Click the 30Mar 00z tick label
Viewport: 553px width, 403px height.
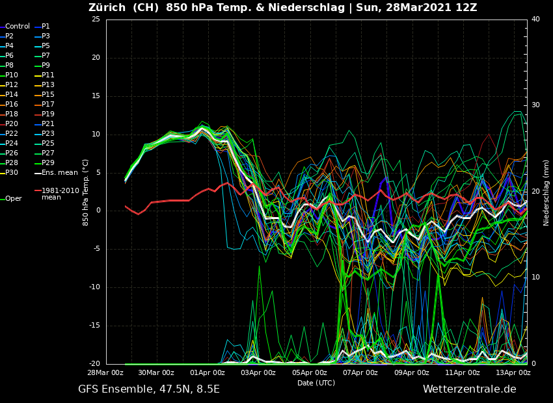(157, 372)
